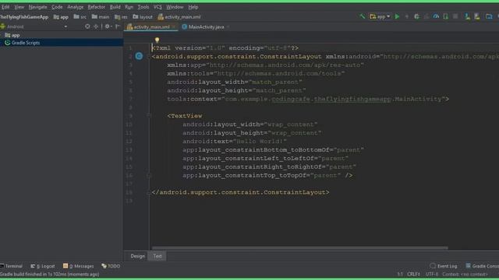The width and height of the screenshot is (499, 280).
Task: Click the editor horizontal scrollbar
Action: [299, 248]
